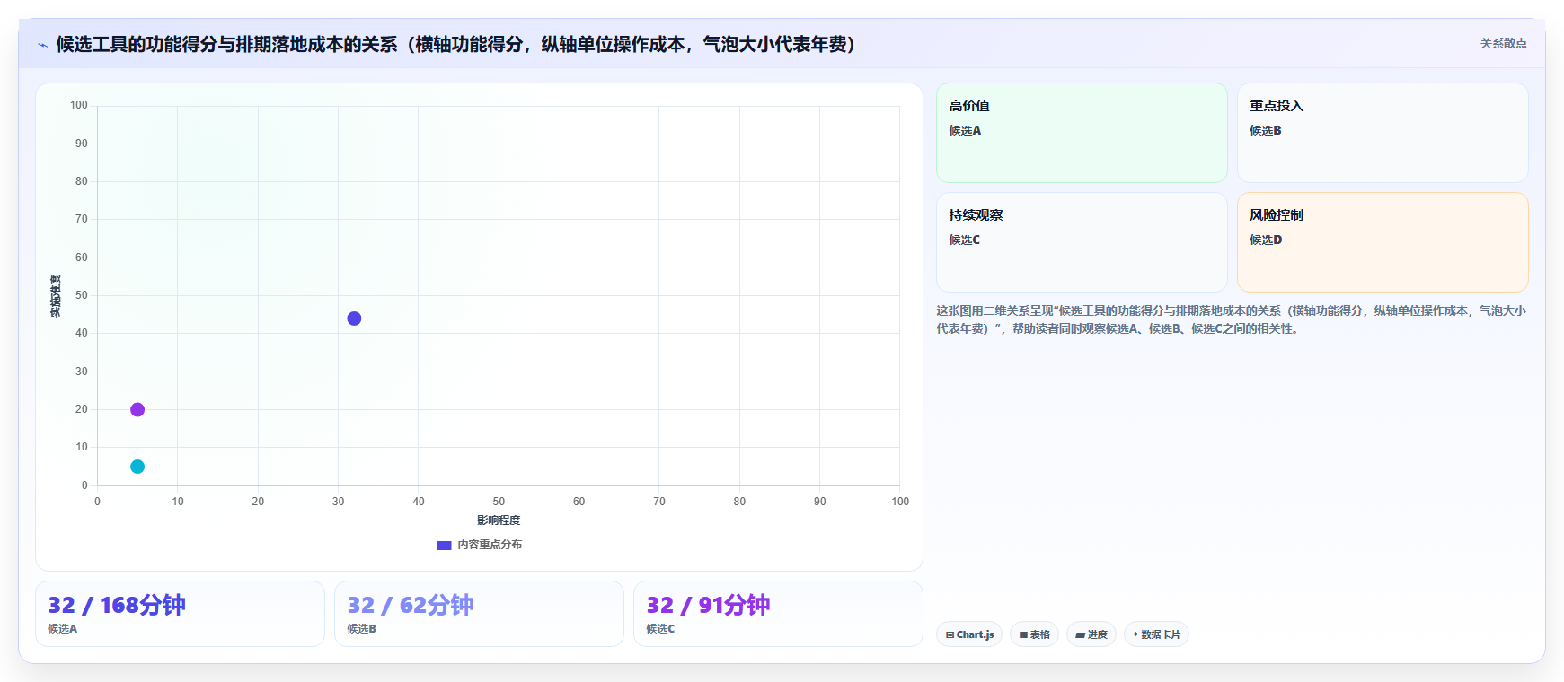Viewport: 1564px width, 682px height.
Task: Select the purple scatter point at 20
Action: click(137, 409)
